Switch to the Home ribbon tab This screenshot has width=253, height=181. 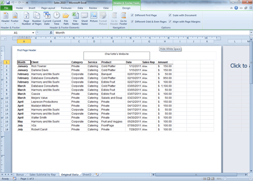[19, 8]
